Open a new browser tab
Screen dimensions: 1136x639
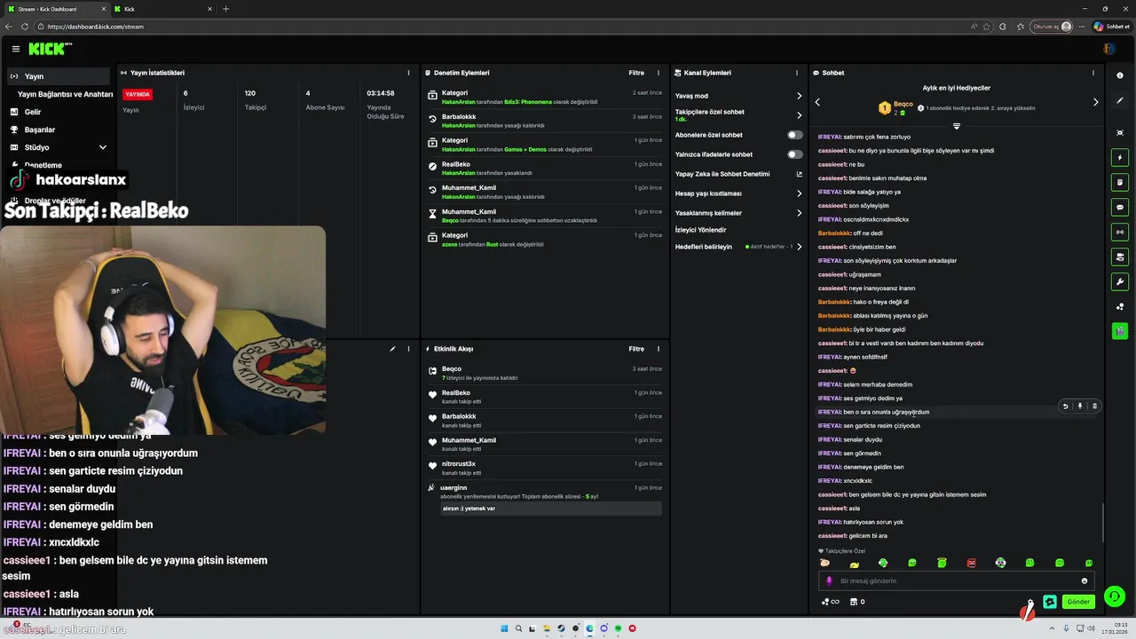point(225,9)
